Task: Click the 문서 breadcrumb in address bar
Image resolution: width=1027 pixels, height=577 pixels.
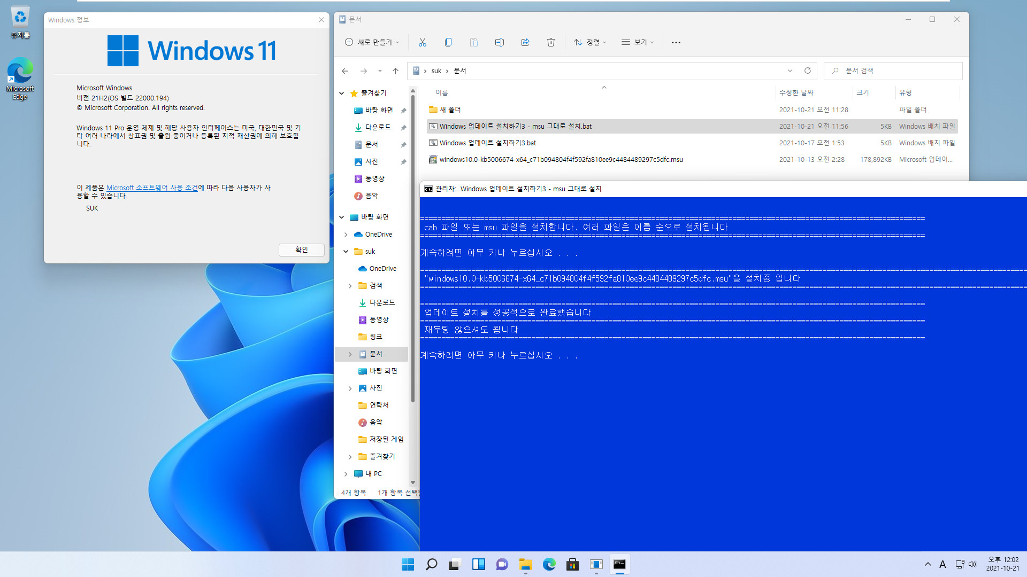Action: pos(459,71)
